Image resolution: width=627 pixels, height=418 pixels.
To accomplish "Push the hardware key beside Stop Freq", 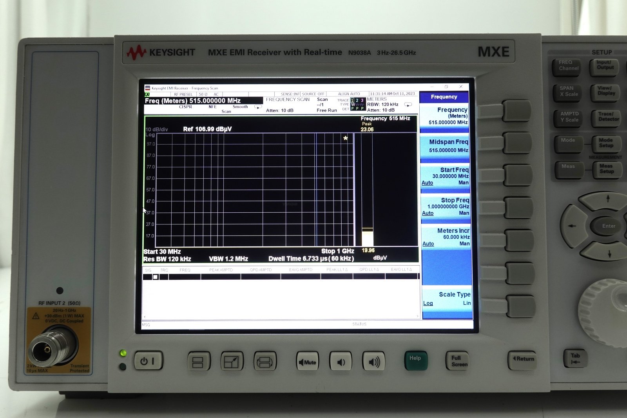I will click(x=518, y=208).
